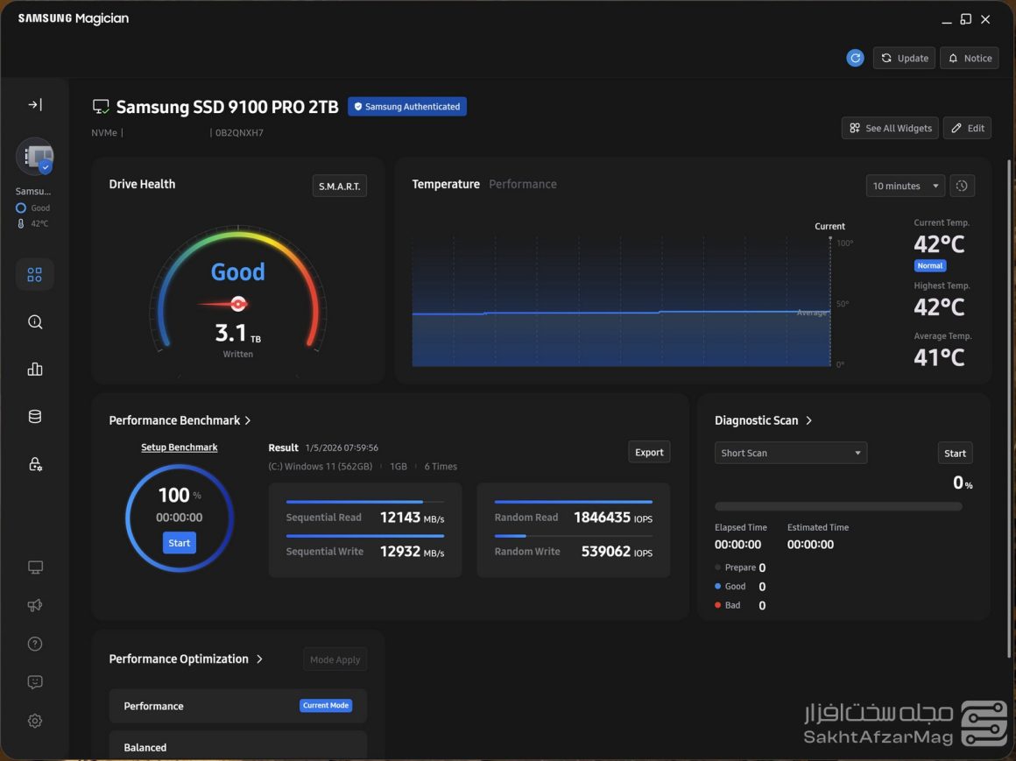
Task: Open the settings gear icon in sidebar
Action: [x=35, y=721]
